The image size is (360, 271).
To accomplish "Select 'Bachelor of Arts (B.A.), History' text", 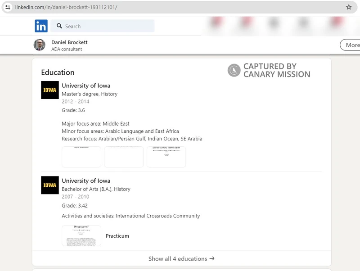I will (96, 189).
